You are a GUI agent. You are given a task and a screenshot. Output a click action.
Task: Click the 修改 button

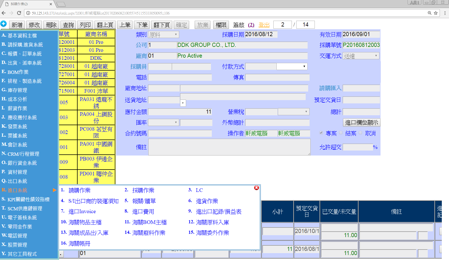tap(34, 25)
